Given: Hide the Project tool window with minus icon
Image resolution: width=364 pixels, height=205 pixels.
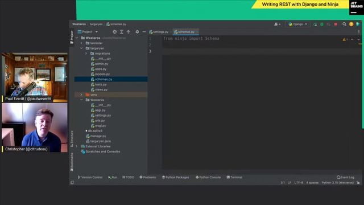Looking at the screenshot, I should pyautogui.click(x=144, y=32).
